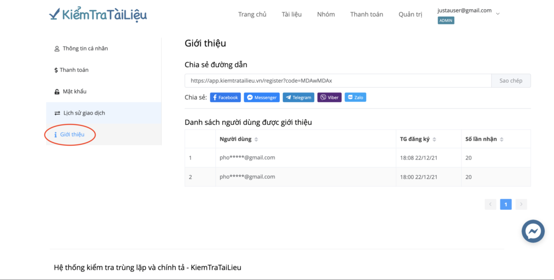554x280 pixels.
Task: Click the KiểmTraTàiLiệu logo
Action: tap(98, 15)
